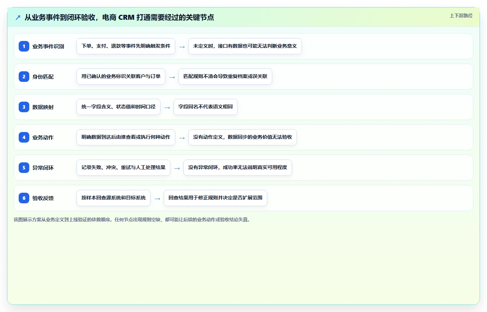Click the 上下游路径 tag in the header
Image resolution: width=487 pixels, height=312 pixels.
coord(461,16)
